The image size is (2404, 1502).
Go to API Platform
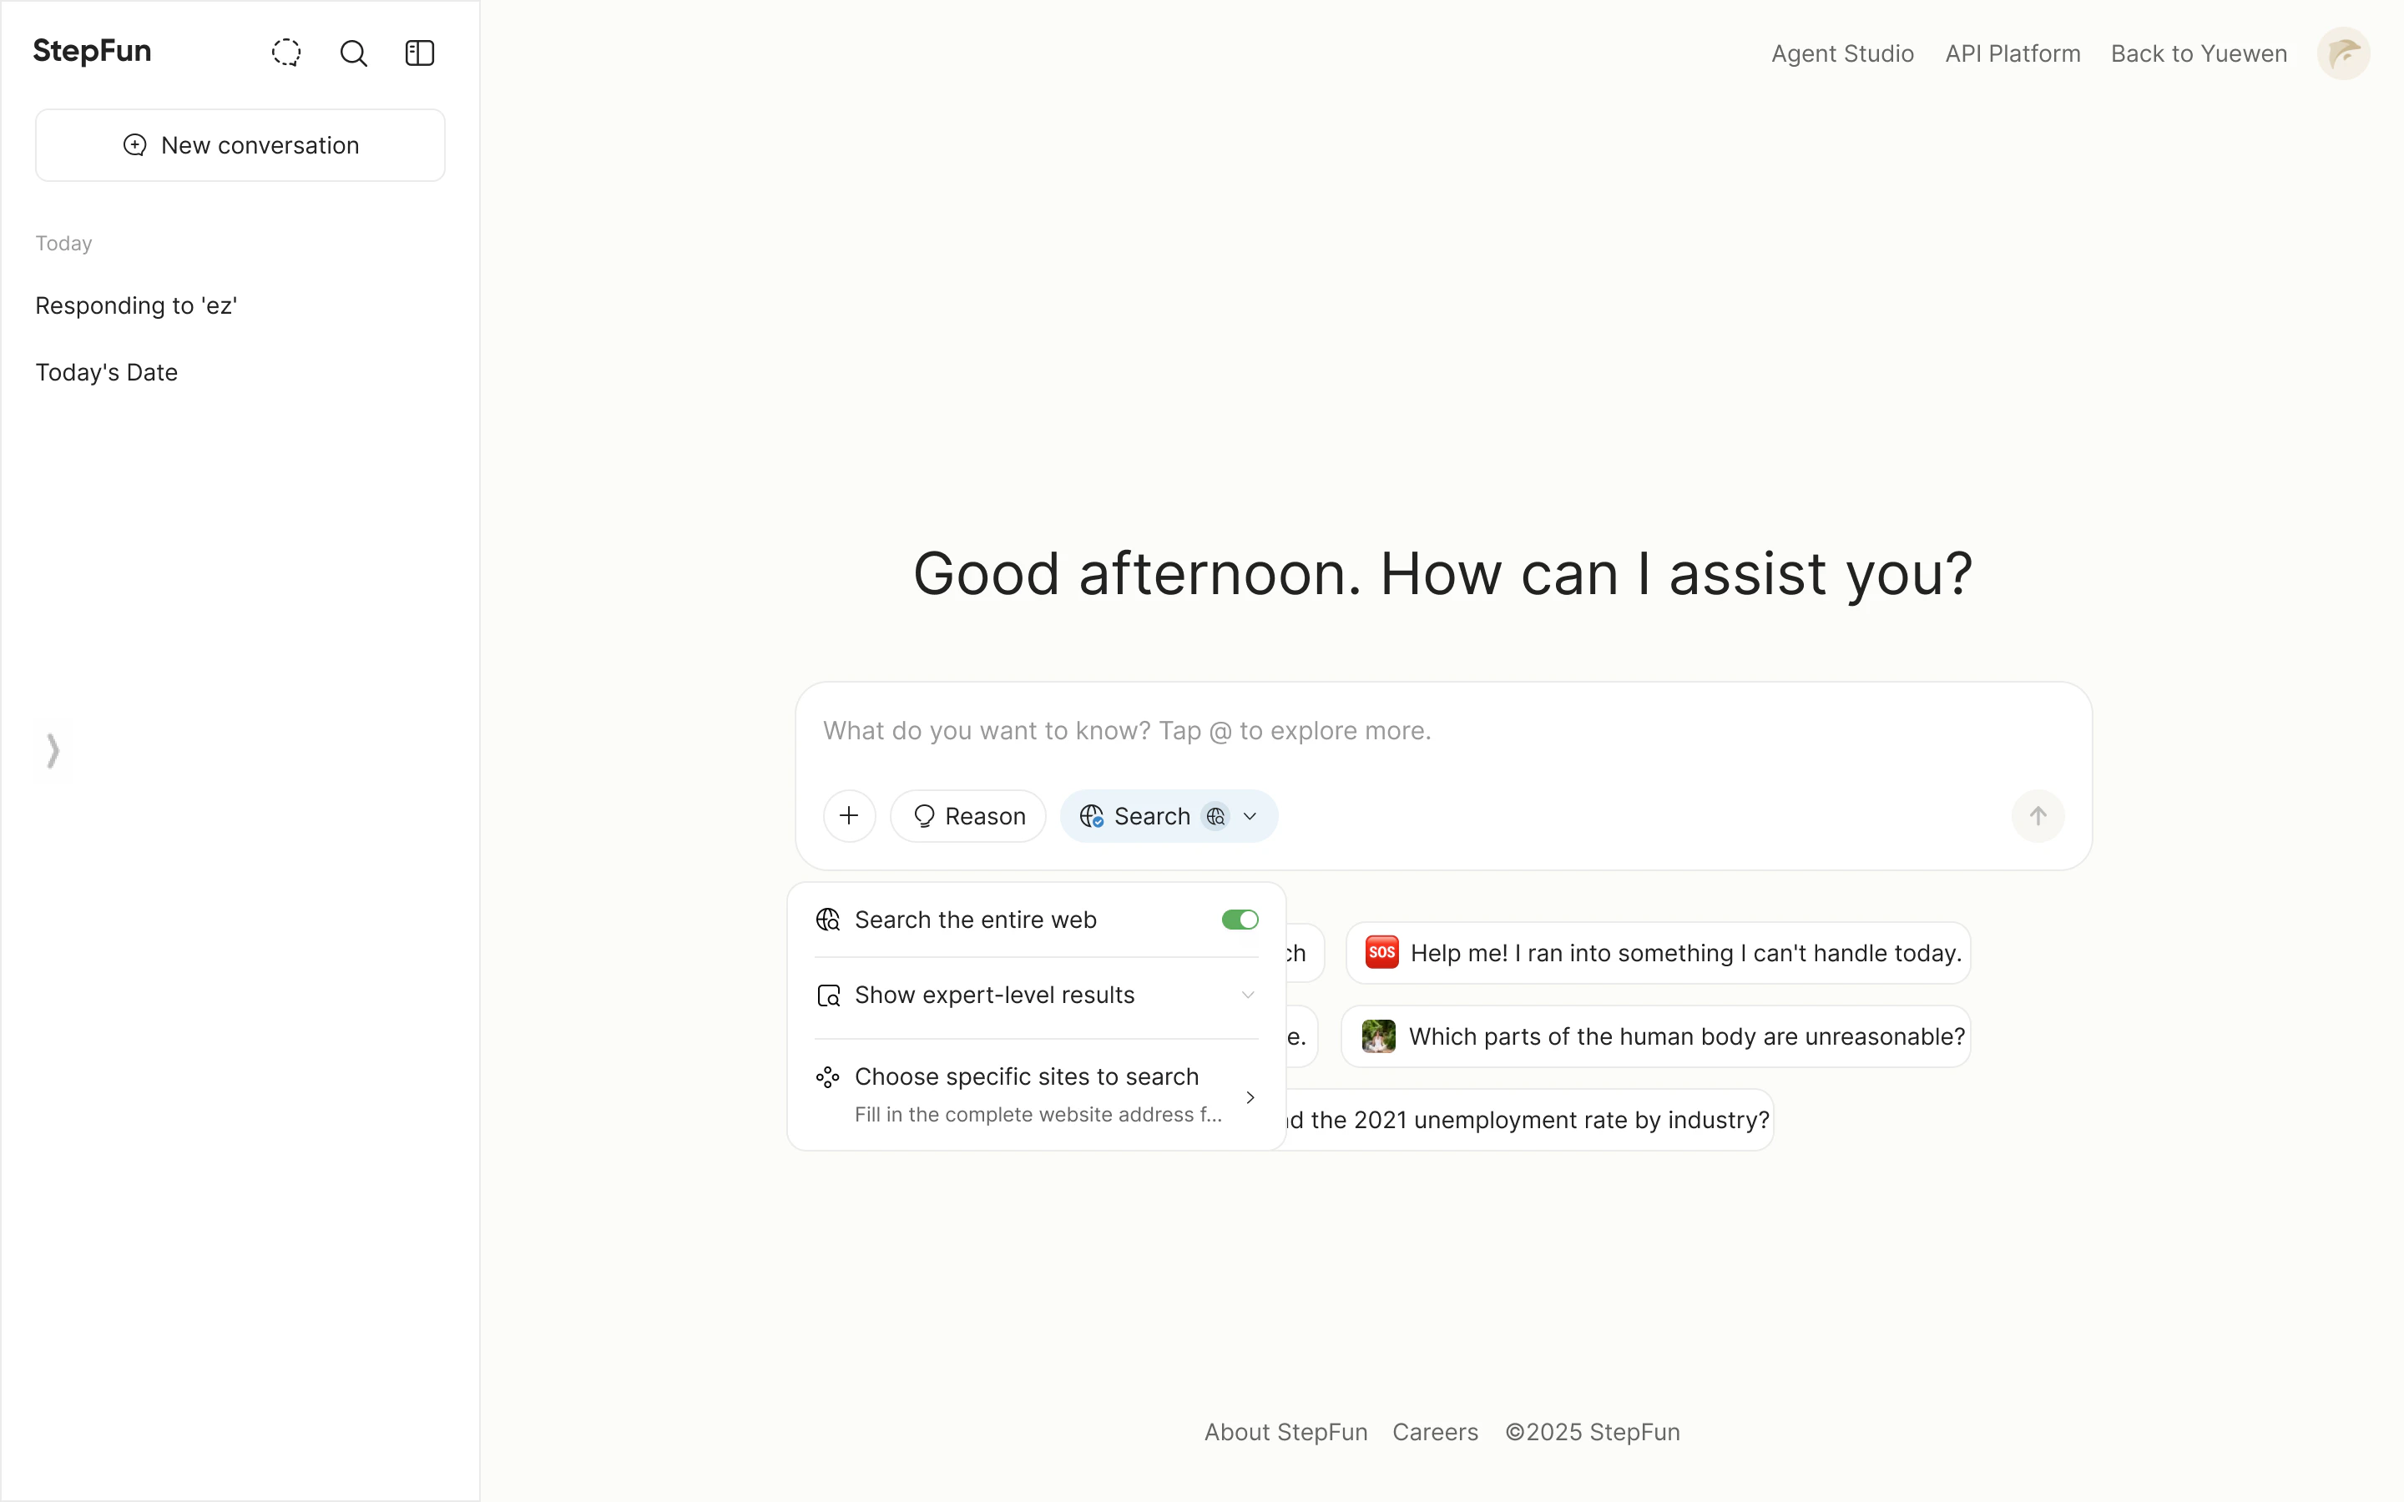pyautogui.click(x=2012, y=53)
